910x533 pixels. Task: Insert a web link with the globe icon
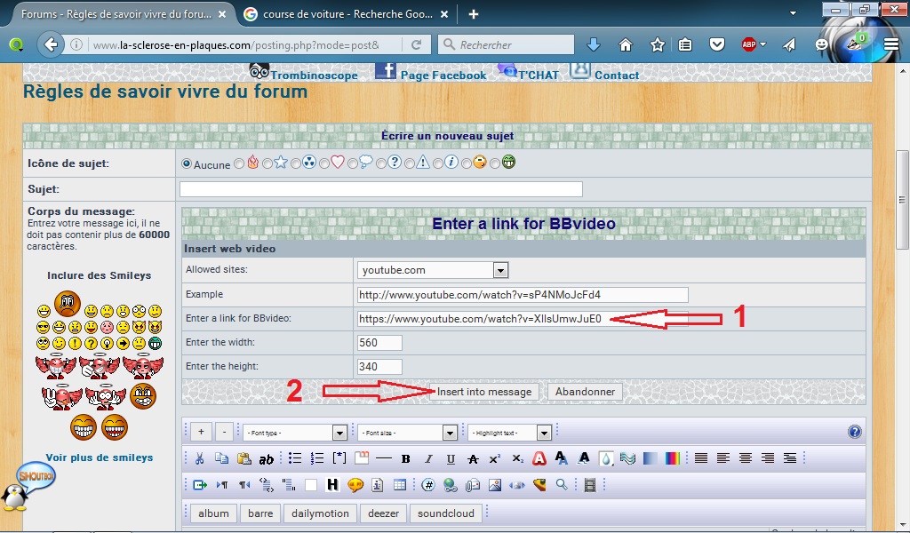[x=451, y=485]
